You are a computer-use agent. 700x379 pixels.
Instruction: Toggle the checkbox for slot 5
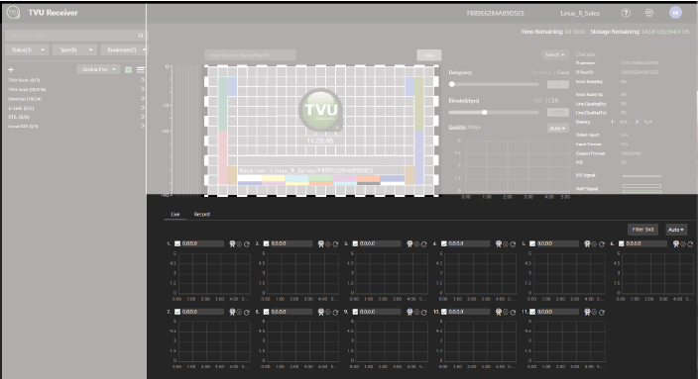tap(532, 243)
